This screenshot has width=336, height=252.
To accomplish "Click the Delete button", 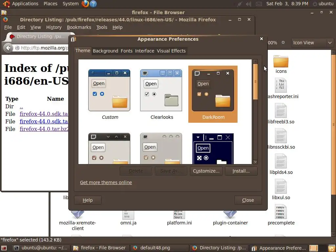I will pyautogui.click(x=136, y=171).
